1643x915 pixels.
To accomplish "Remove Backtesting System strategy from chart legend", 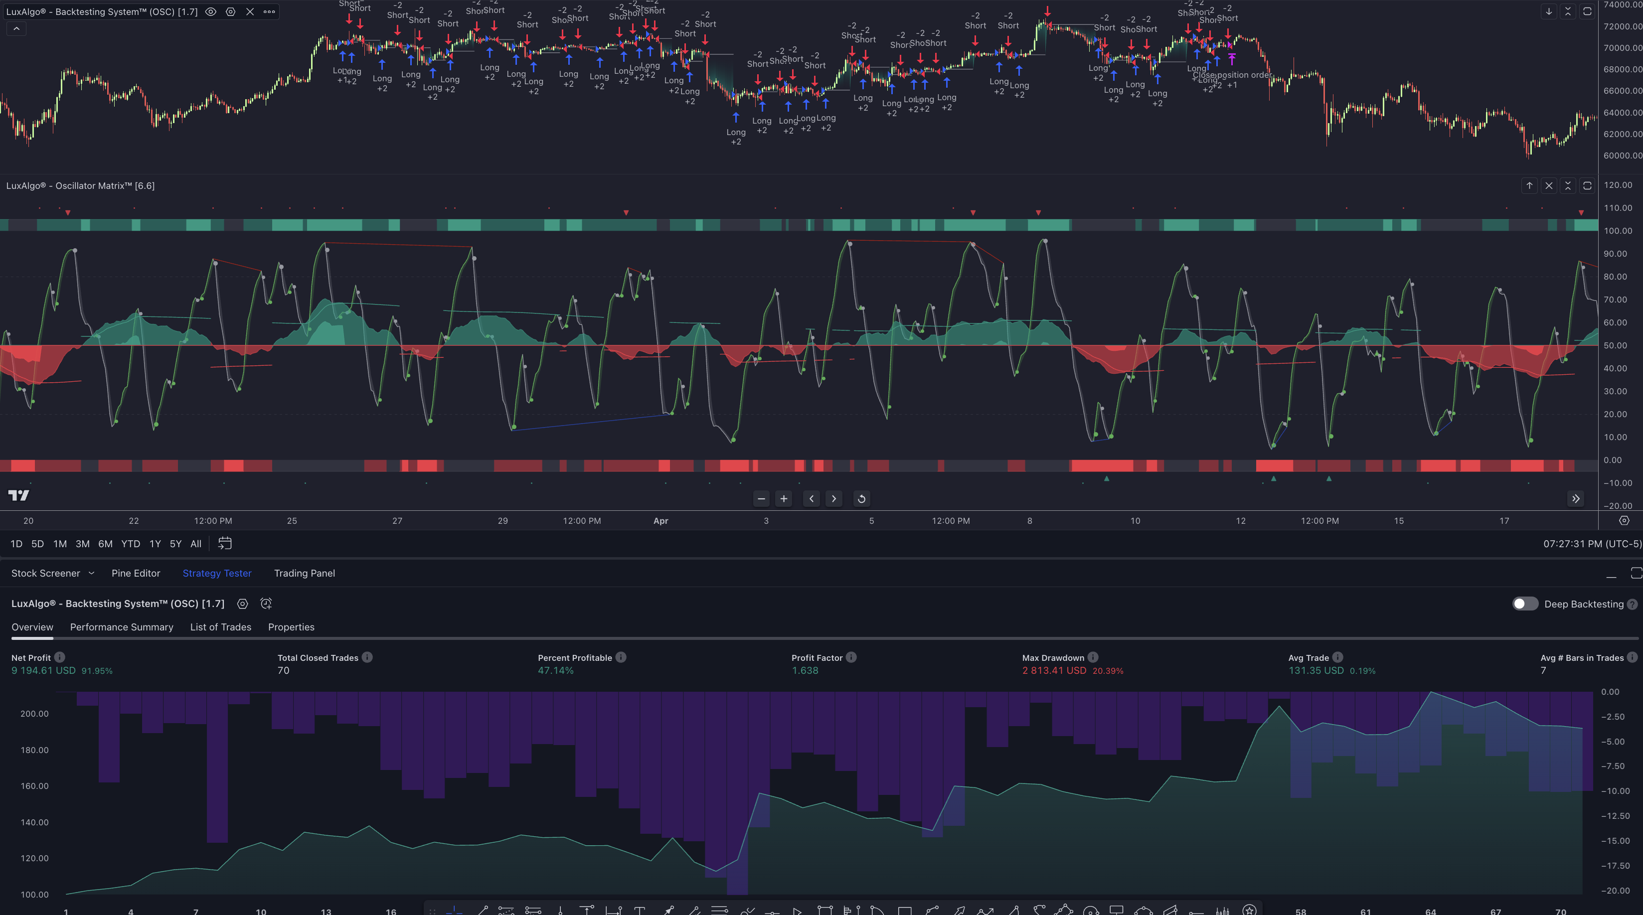I will click(250, 11).
